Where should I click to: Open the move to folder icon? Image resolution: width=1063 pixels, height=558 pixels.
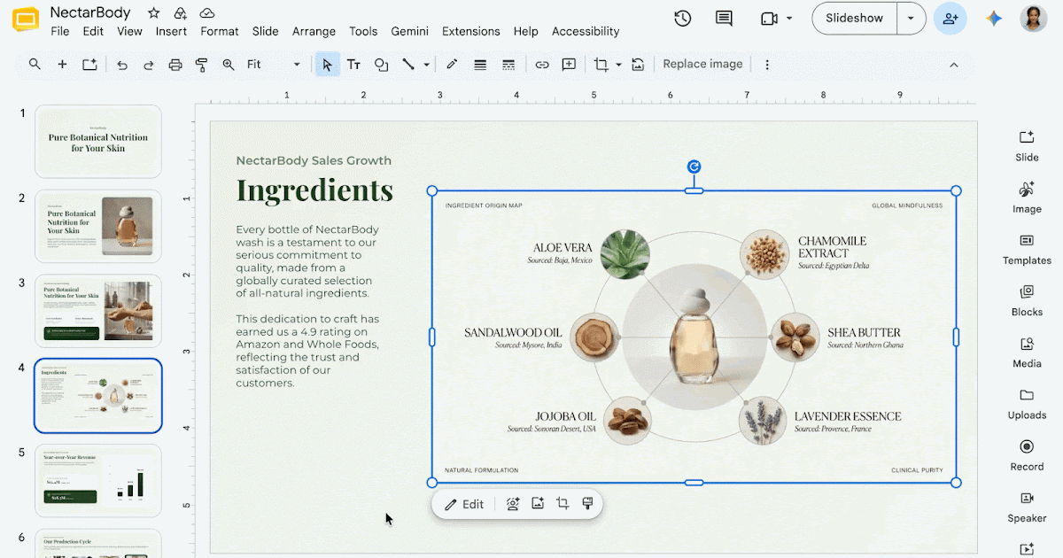point(181,13)
